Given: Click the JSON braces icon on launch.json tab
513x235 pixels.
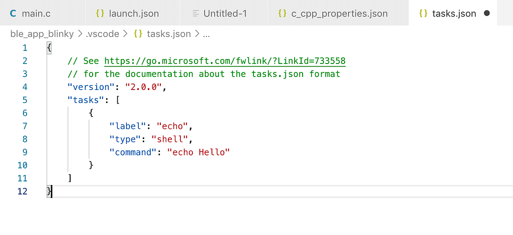Looking at the screenshot, I should coord(100,13).
